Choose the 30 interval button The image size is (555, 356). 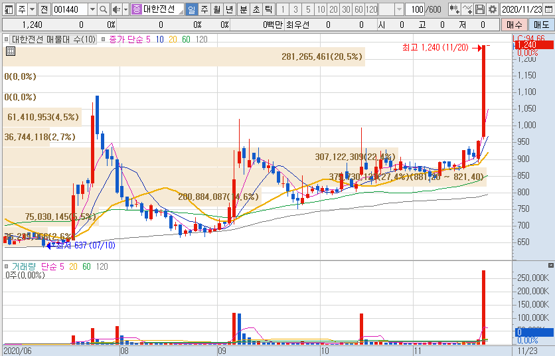click(x=346, y=9)
